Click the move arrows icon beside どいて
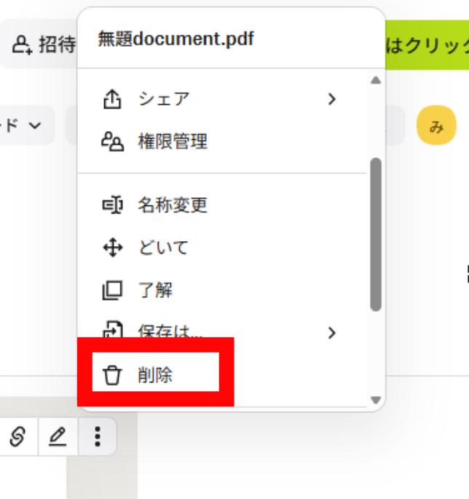The height and width of the screenshot is (499, 469). point(113,247)
